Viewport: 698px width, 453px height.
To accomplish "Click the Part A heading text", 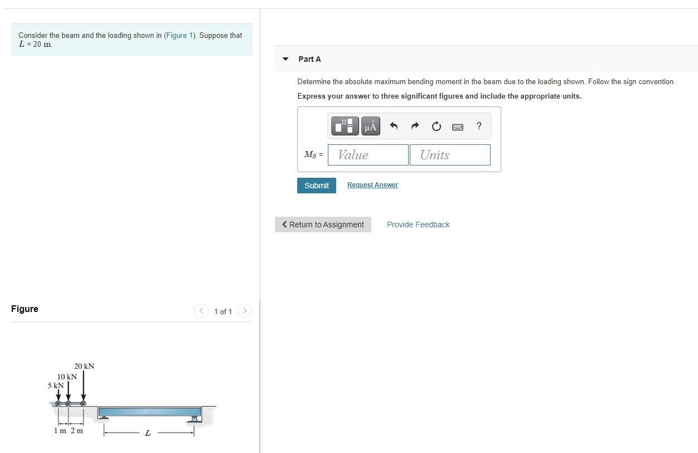I will click(309, 59).
